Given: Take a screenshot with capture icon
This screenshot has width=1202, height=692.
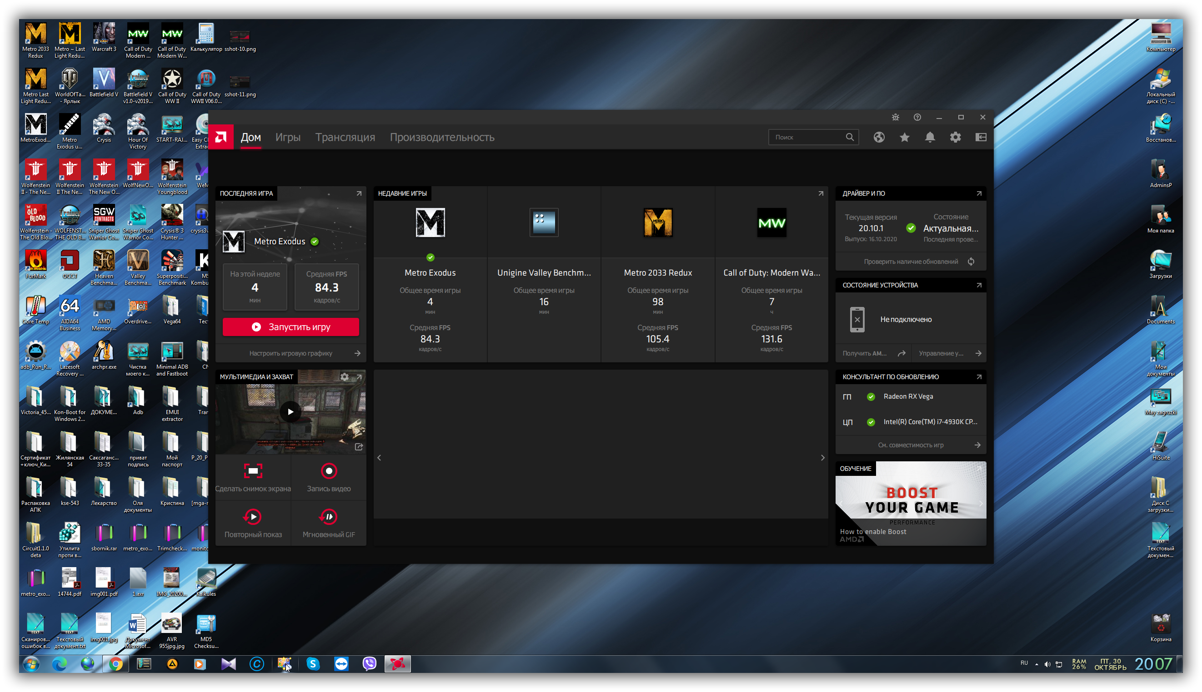Looking at the screenshot, I should pyautogui.click(x=253, y=471).
